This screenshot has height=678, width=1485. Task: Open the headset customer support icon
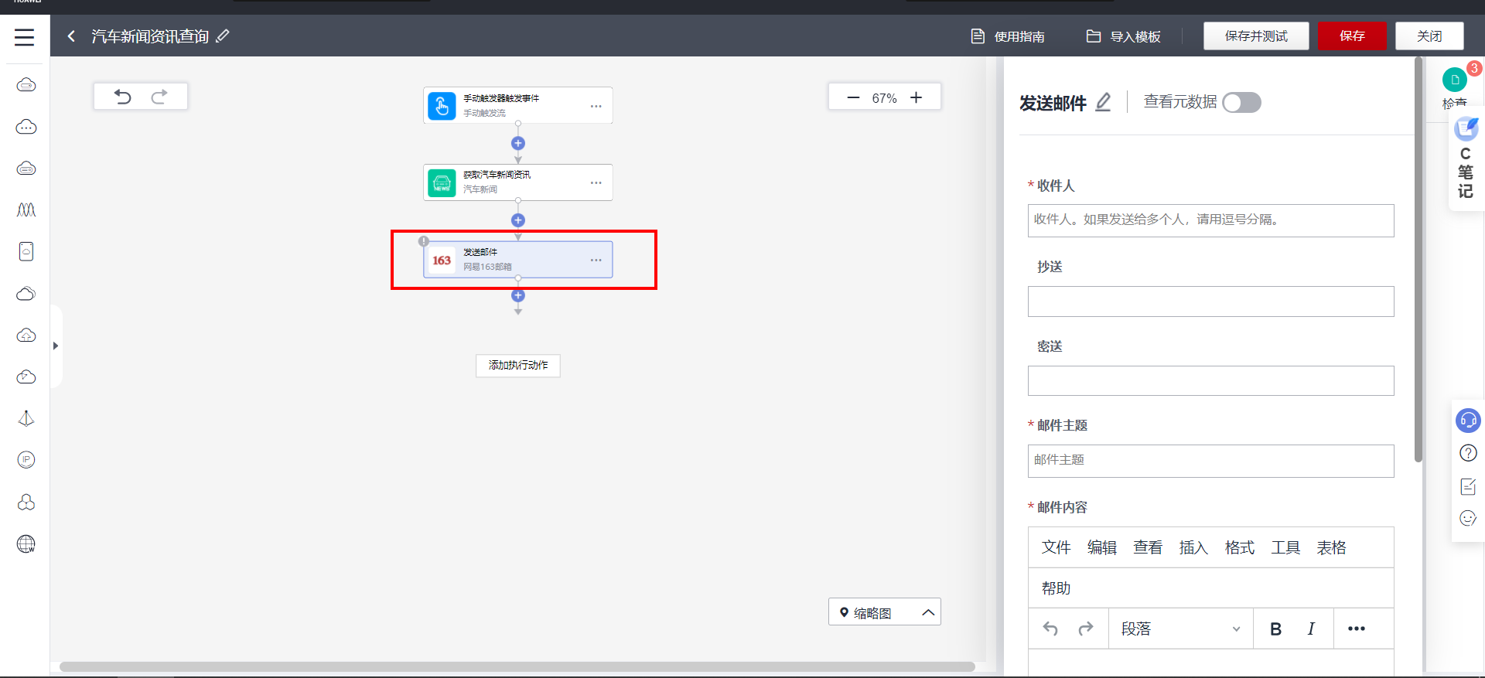tap(1468, 421)
